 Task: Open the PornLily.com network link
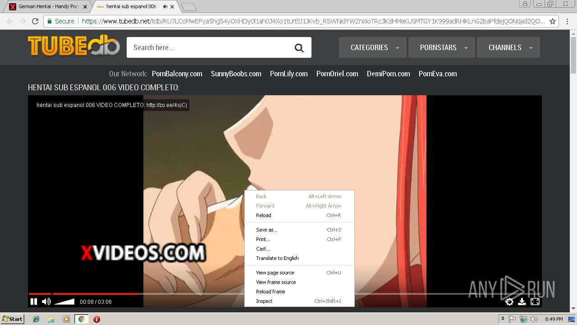[x=288, y=74]
